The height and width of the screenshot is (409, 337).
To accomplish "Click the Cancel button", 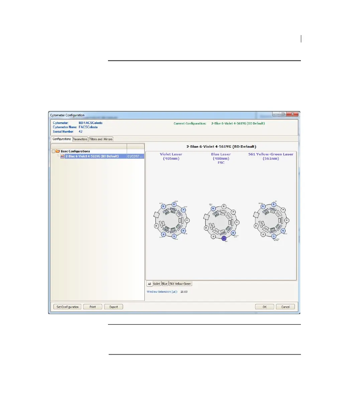I will [286, 307].
